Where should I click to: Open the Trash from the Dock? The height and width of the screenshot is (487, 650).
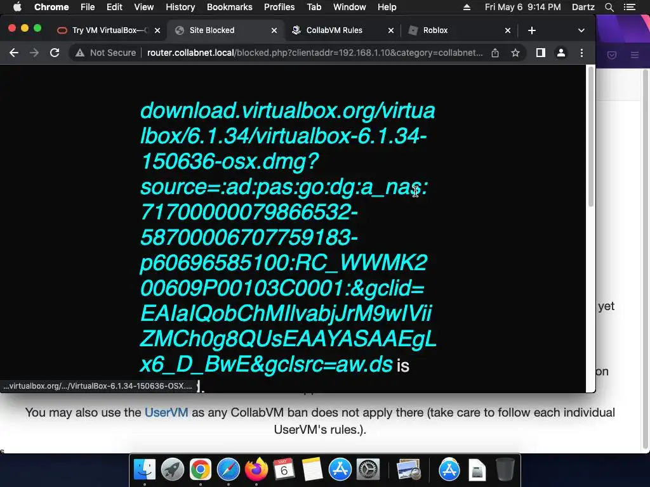click(x=505, y=470)
